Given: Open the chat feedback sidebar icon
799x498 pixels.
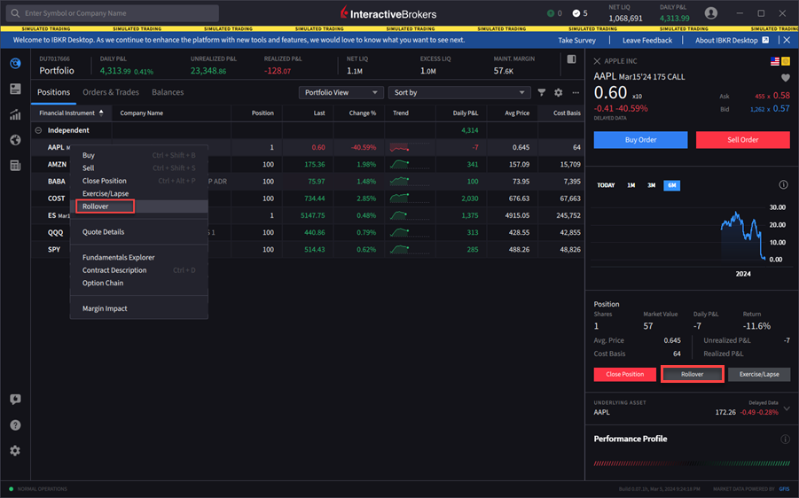Looking at the screenshot, I should (15, 400).
